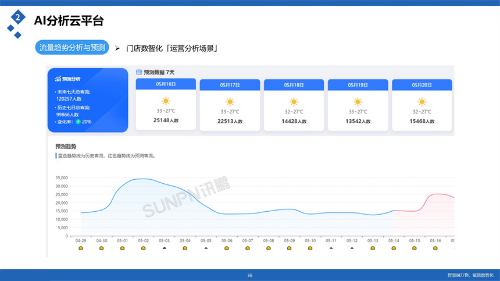The image size is (500, 281).
Task: Click the weather icon under 05-07
Action: tap(248, 248)
